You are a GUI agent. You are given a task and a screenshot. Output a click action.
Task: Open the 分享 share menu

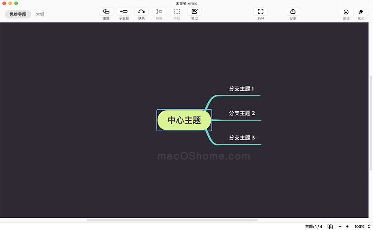[293, 11]
